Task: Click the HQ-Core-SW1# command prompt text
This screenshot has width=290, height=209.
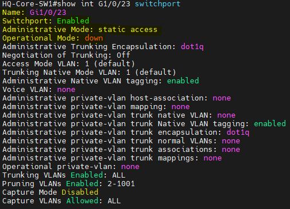Action: (30, 4)
